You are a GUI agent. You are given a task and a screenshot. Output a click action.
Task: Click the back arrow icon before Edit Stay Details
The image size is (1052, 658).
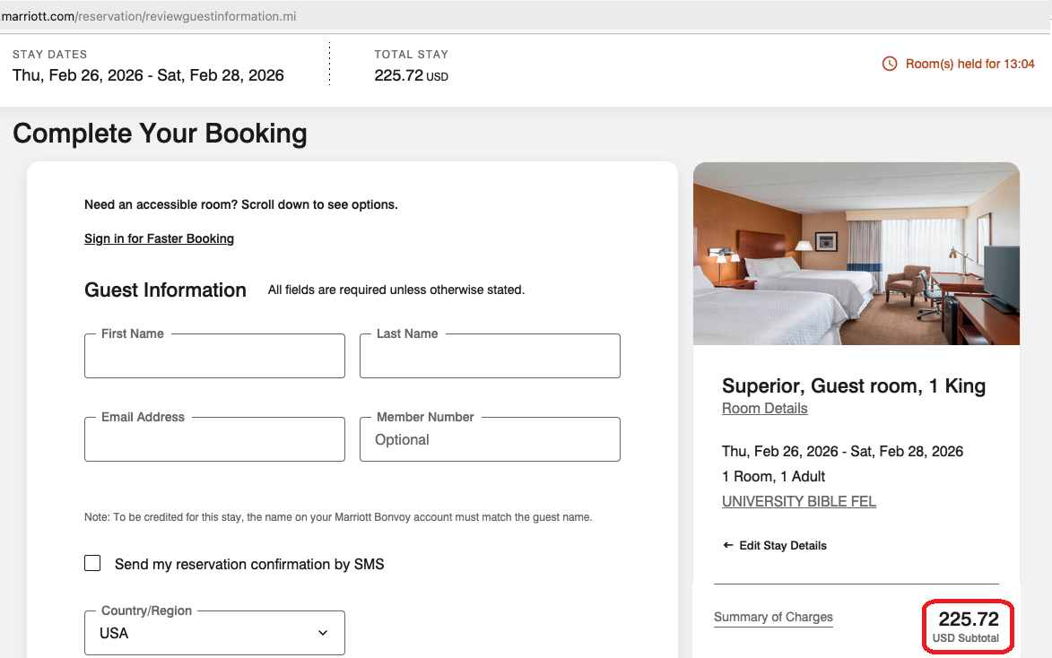[727, 545]
